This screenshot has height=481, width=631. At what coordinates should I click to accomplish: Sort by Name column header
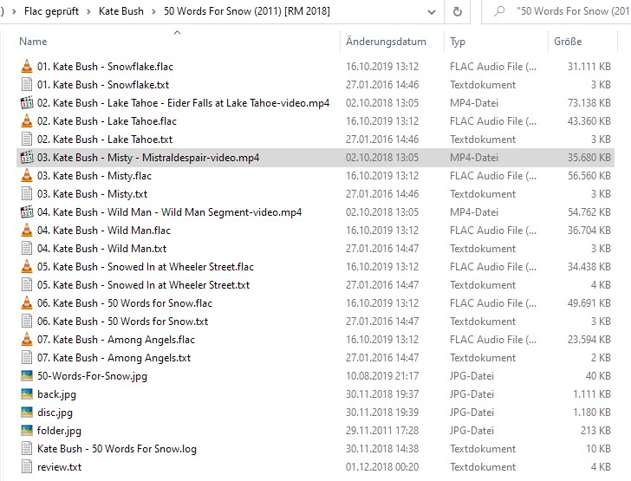[x=33, y=42]
